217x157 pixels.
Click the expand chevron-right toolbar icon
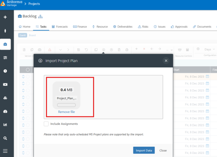pyautogui.click(x=68, y=50)
